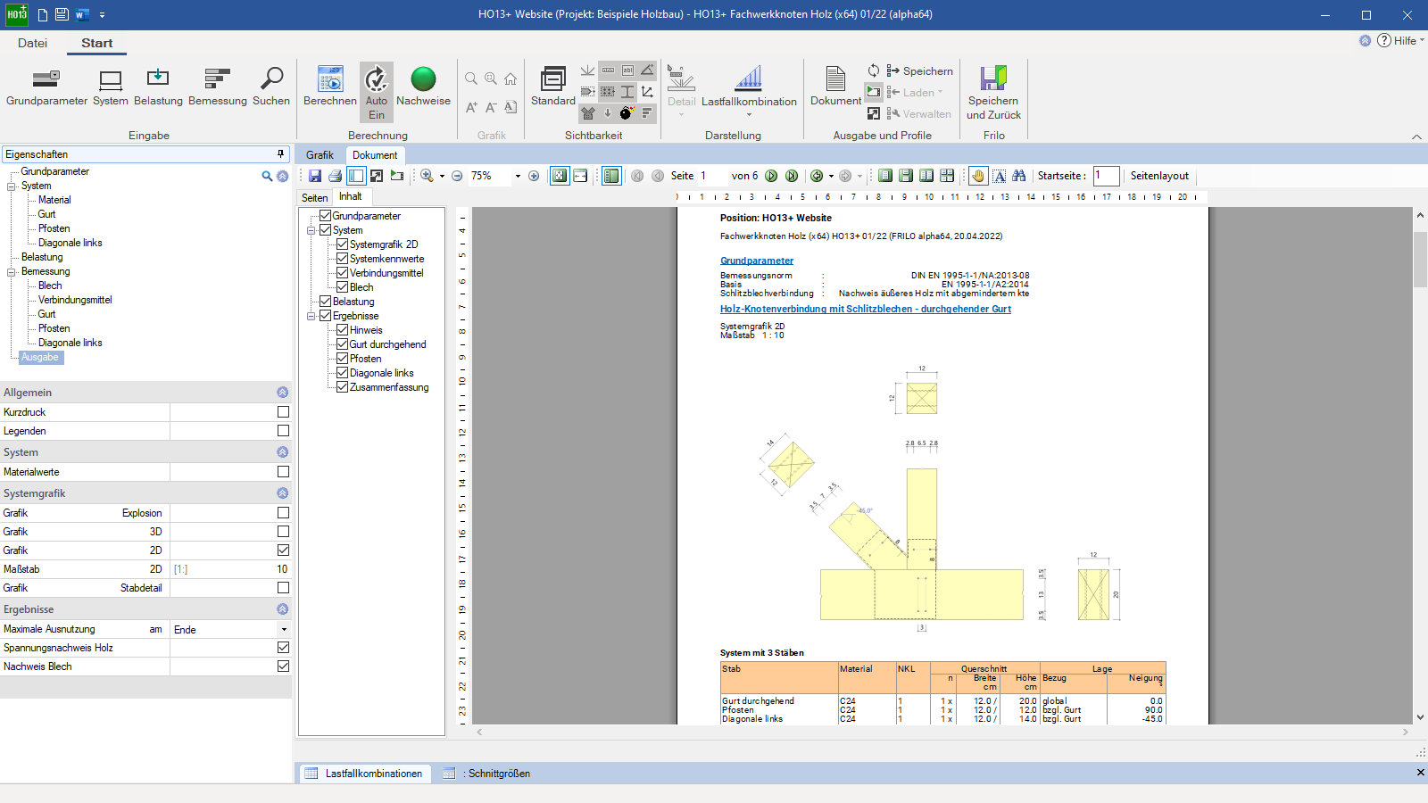Viewport: 1428px width, 803px height.
Task: Toggle the Legenden checkbox
Action: tap(283, 431)
